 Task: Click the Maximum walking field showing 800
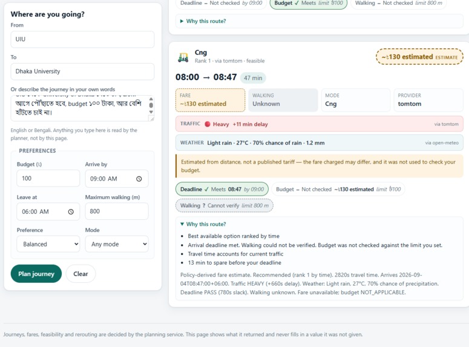[x=117, y=211]
